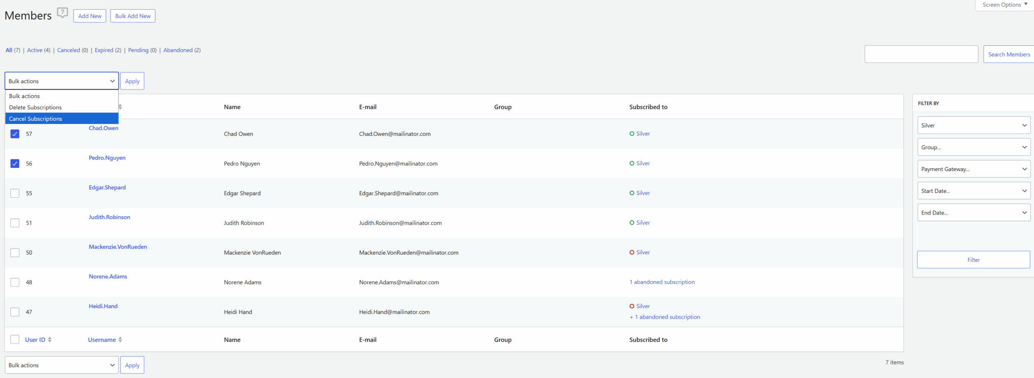The image size is (1034, 378).
Task: Tick the checkbox for Norene Adams
Action: pyautogui.click(x=15, y=282)
